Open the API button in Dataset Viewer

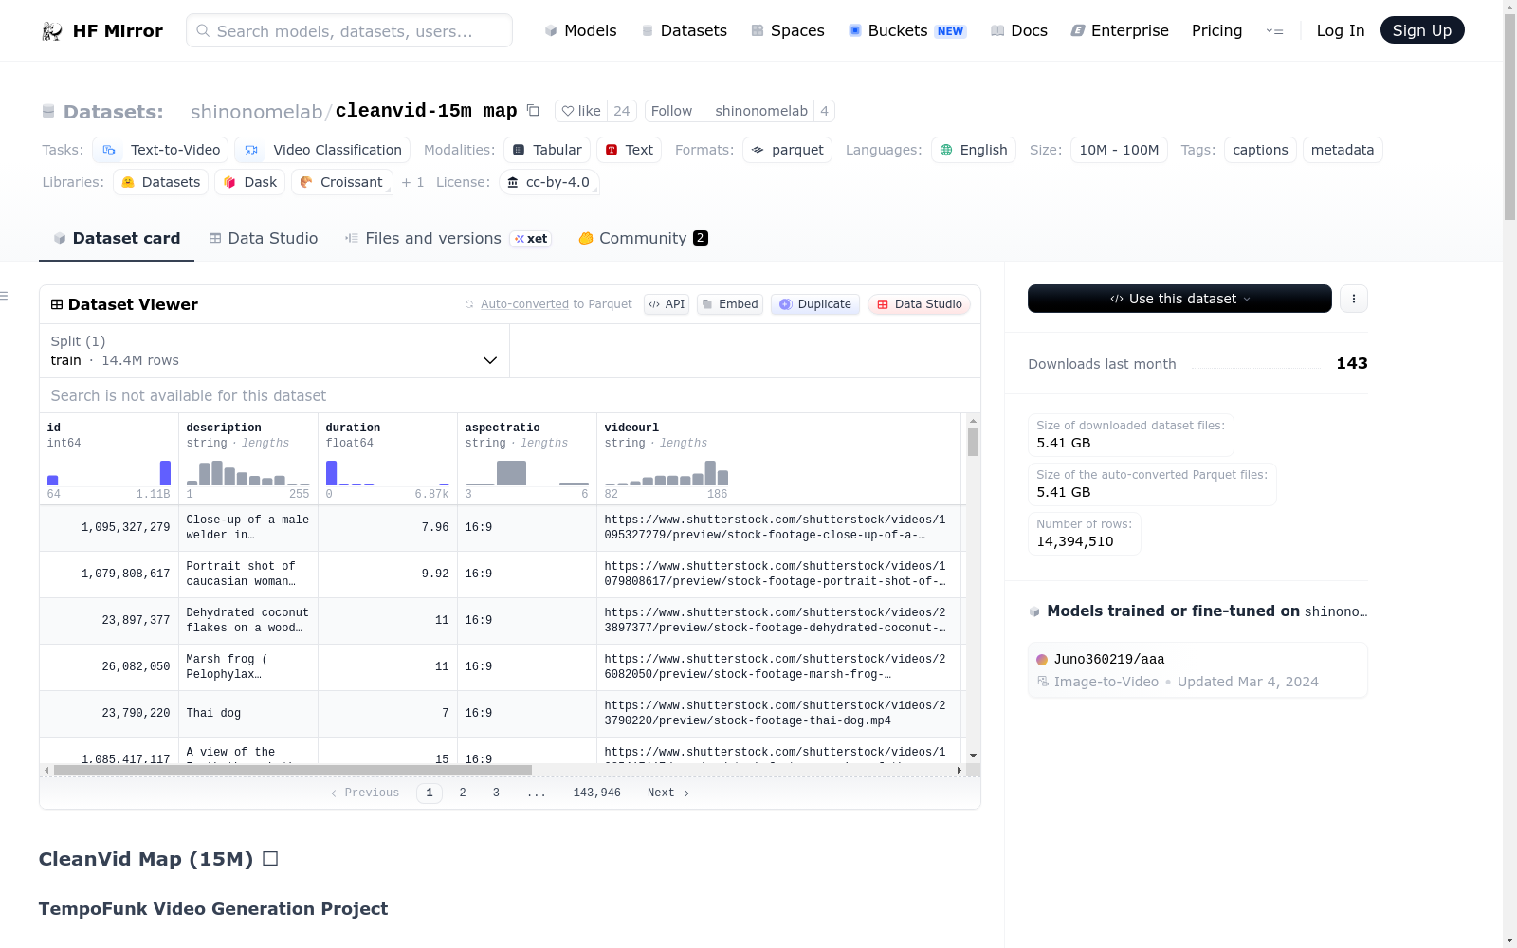667,304
